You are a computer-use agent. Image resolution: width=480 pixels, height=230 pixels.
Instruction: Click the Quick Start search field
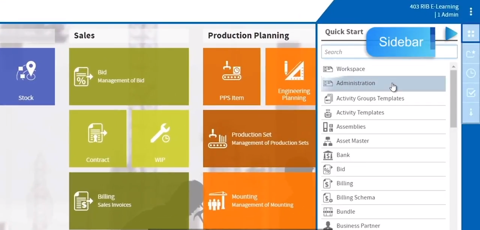click(x=343, y=52)
